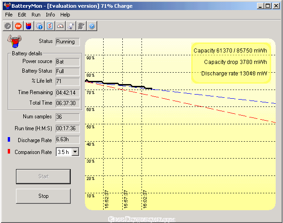Open the Help menu
The image size is (283, 223).
point(65,15)
